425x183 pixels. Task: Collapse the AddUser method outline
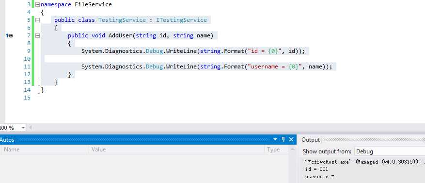[x=37, y=35]
